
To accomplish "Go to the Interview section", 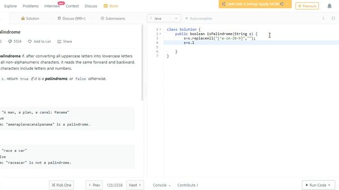I will pos(52,6).
